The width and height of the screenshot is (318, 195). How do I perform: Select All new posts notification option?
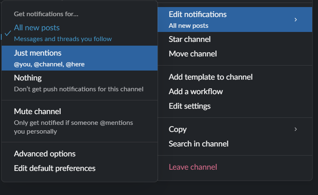coord(37,28)
